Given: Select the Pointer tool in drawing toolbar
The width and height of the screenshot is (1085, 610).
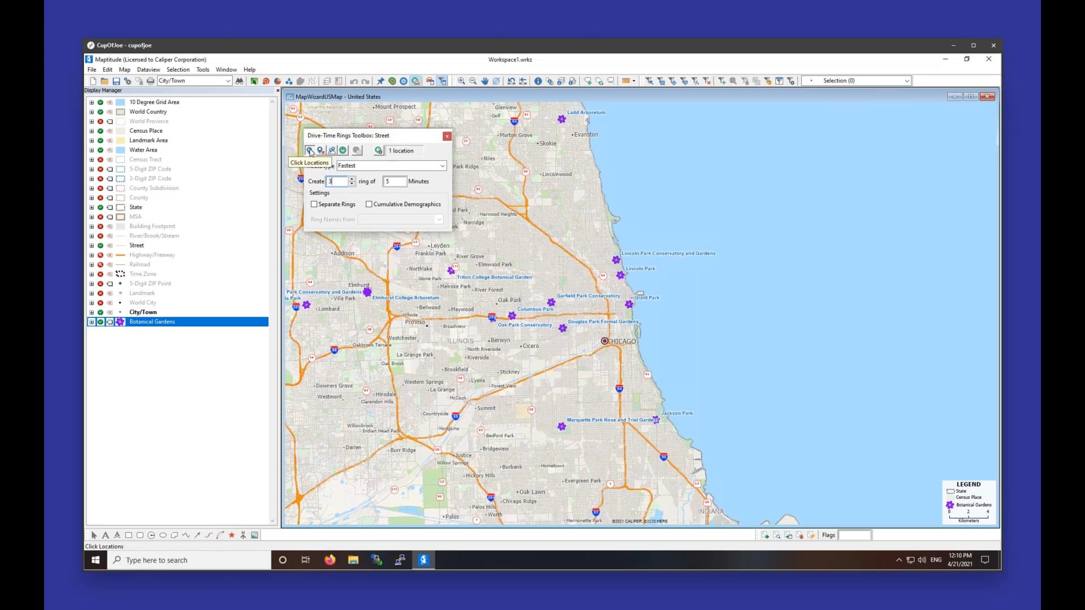Looking at the screenshot, I should tap(93, 535).
